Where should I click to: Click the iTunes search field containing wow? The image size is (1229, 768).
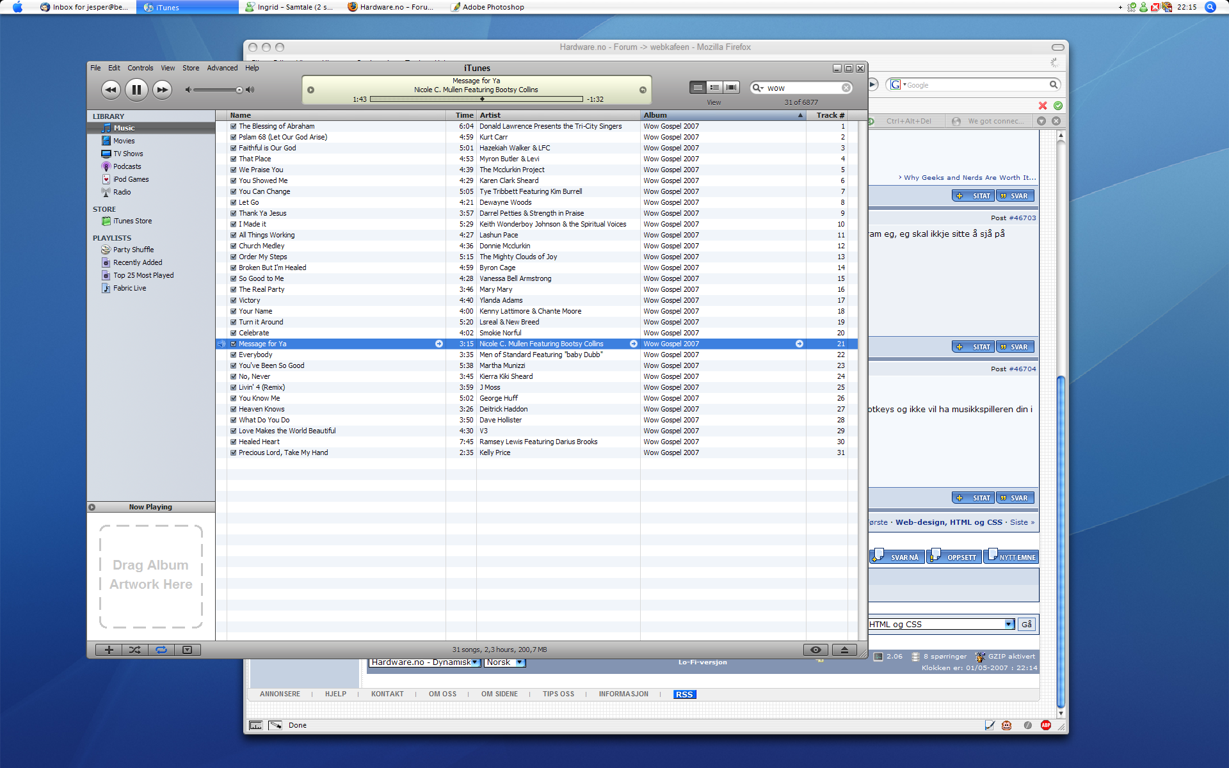pos(802,88)
